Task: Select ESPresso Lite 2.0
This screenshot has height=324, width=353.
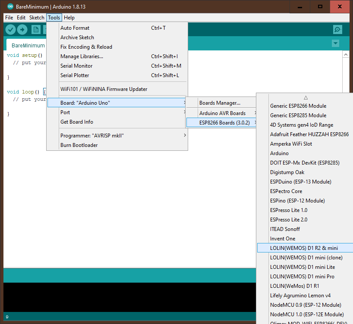Action: (305, 219)
